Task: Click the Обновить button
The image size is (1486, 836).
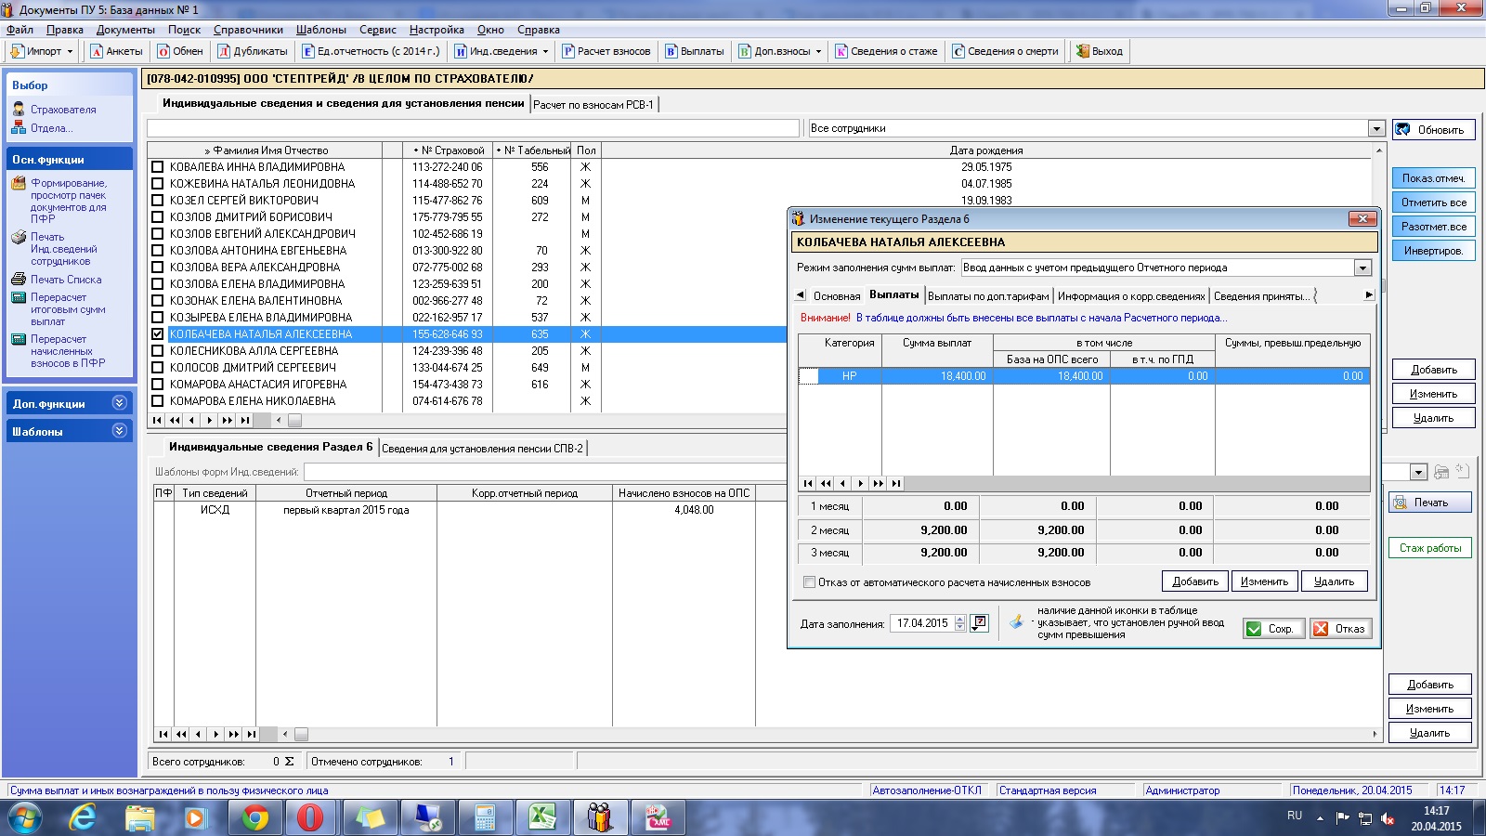Action: [1433, 129]
